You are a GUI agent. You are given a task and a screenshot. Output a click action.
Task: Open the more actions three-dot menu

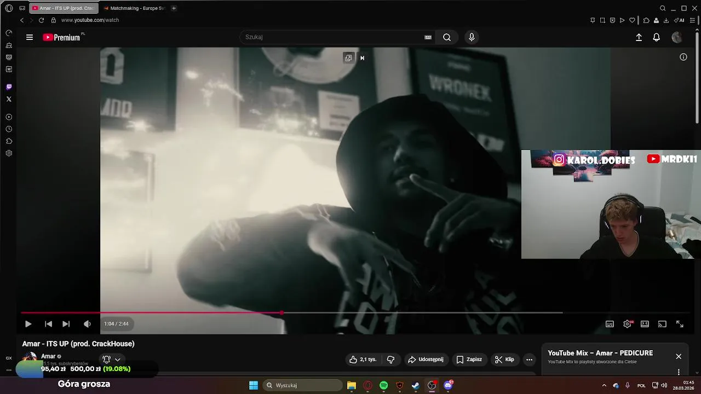coord(529,360)
